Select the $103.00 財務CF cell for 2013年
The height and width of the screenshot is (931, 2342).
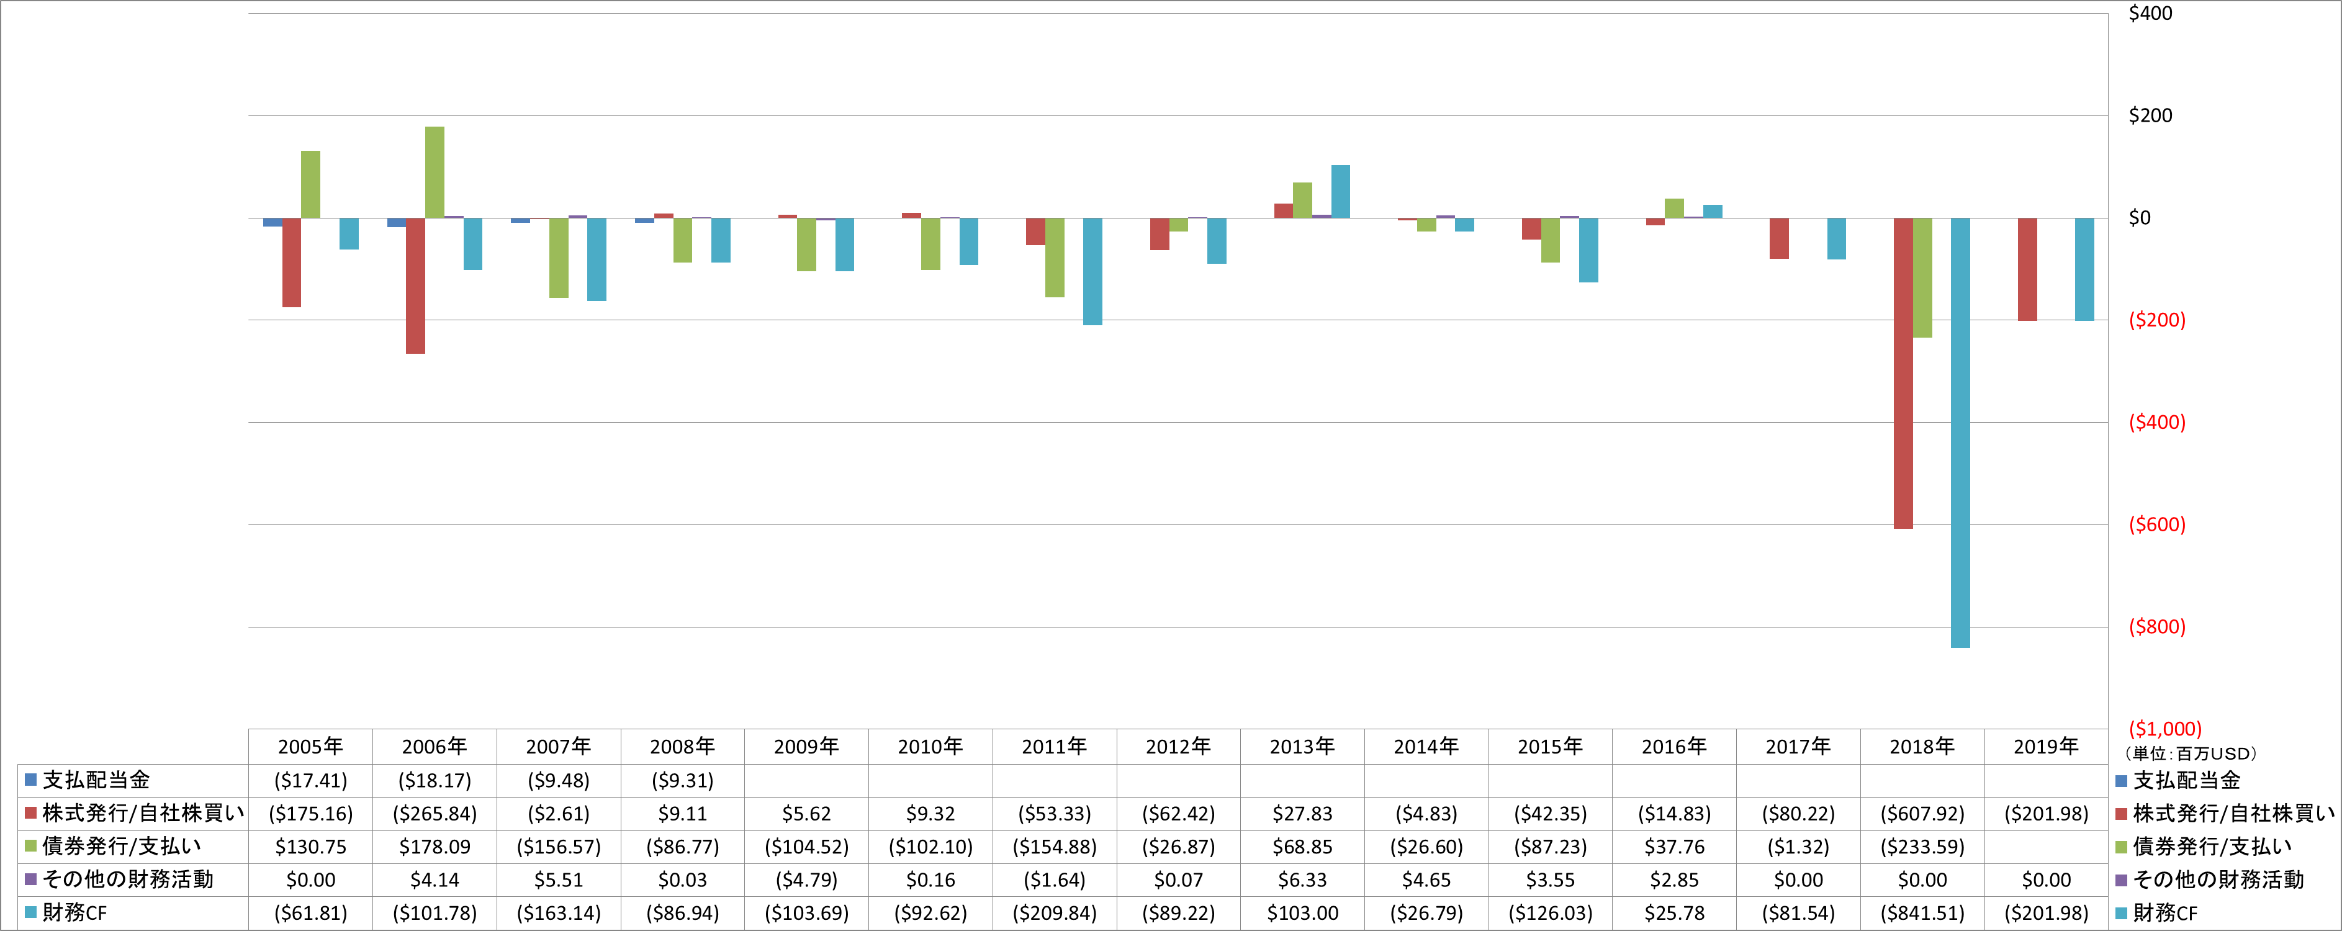pos(1302,913)
